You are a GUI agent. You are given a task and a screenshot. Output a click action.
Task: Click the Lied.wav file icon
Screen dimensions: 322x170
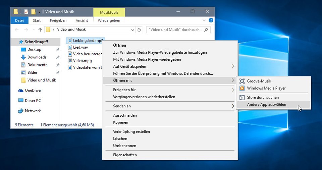[70, 47]
